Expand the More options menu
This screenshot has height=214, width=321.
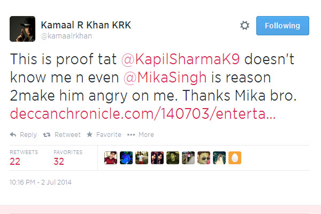141,135
